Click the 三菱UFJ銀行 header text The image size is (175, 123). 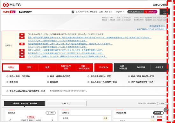click(160, 5)
